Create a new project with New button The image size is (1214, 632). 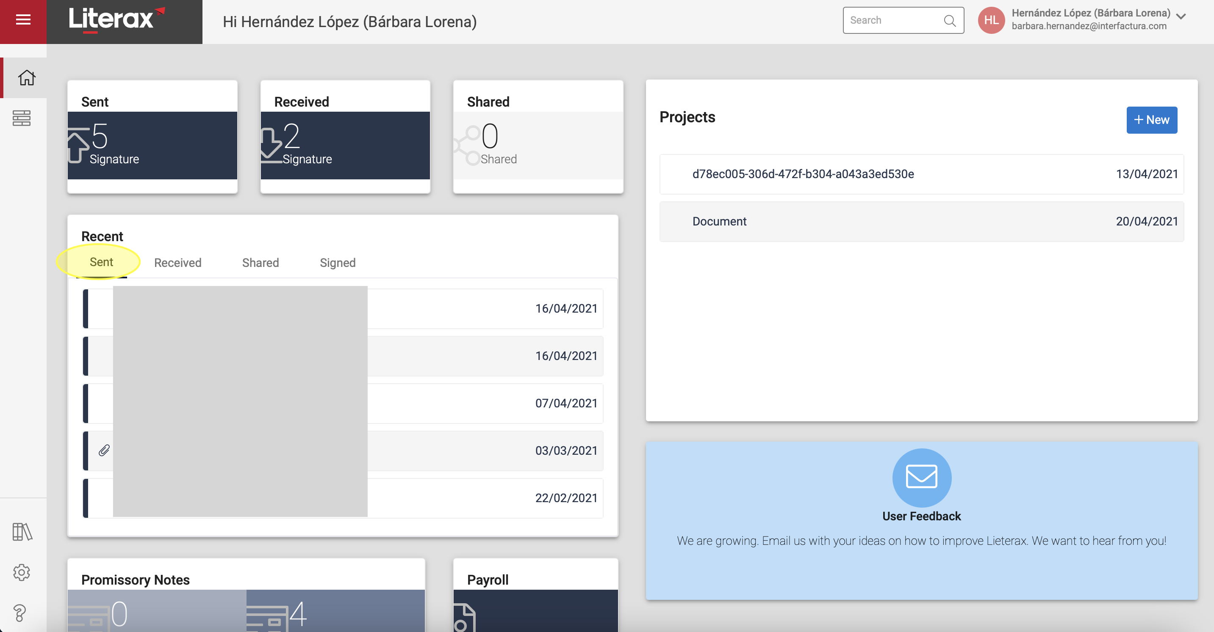pos(1152,120)
